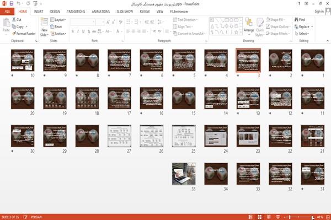
Task: Click Fit slide to window icon
Action: tap(328, 217)
